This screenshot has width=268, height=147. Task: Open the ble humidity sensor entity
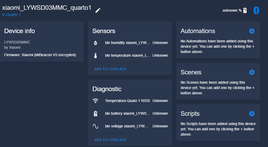click(x=130, y=43)
